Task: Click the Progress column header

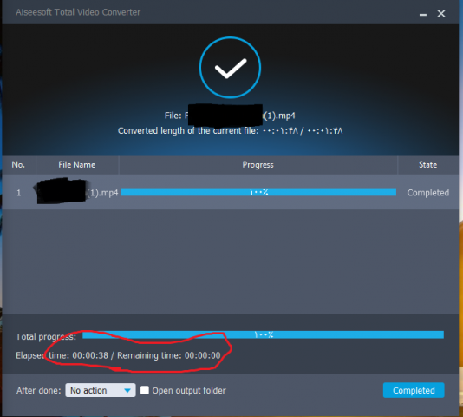Action: point(258,164)
